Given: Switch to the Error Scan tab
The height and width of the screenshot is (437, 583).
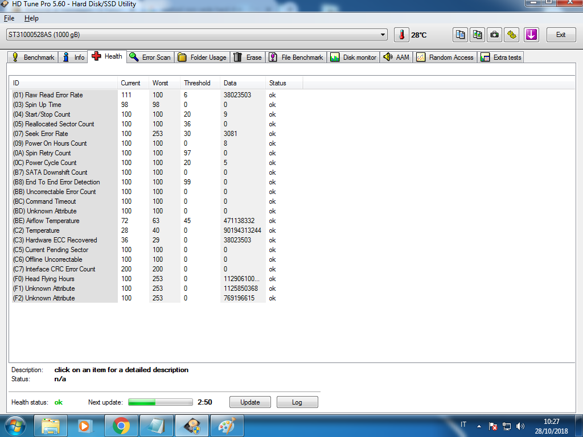Looking at the screenshot, I should [x=150, y=57].
